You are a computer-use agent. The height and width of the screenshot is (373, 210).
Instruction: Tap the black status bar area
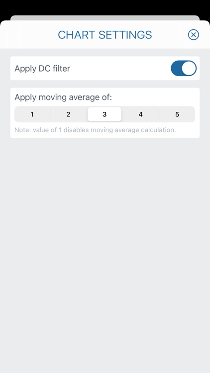pyautogui.click(x=105, y=7)
